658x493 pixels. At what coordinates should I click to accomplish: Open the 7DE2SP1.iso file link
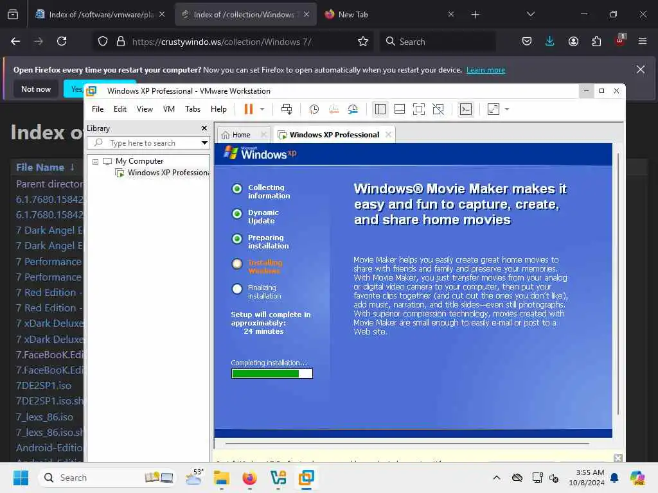(44, 385)
